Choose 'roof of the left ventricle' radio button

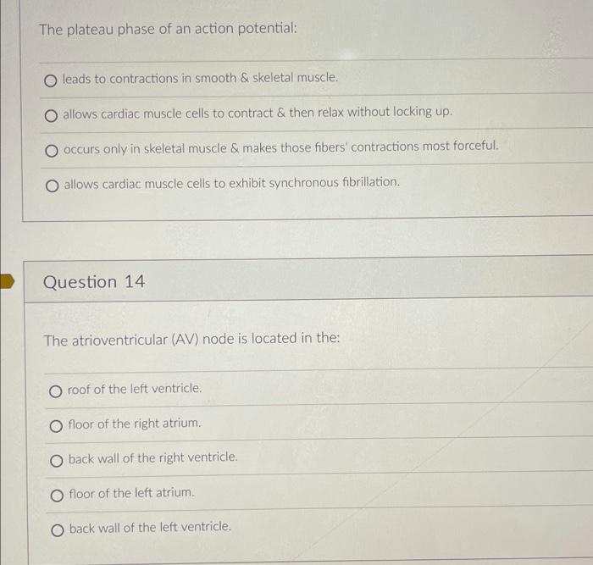tap(56, 391)
